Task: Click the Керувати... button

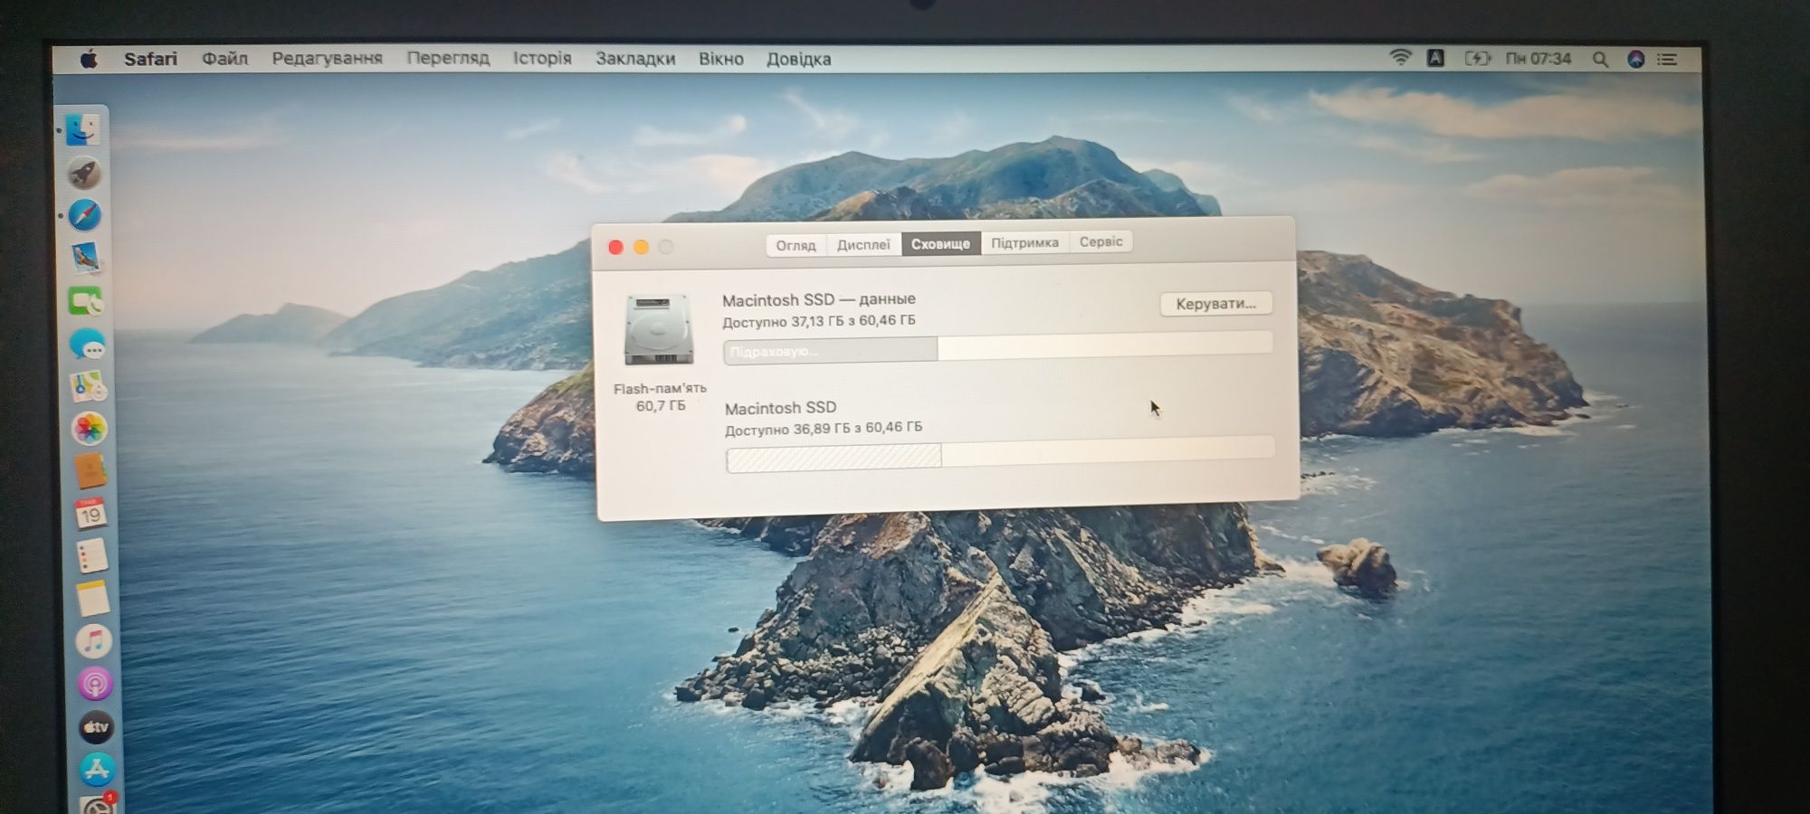Action: pyautogui.click(x=1215, y=304)
